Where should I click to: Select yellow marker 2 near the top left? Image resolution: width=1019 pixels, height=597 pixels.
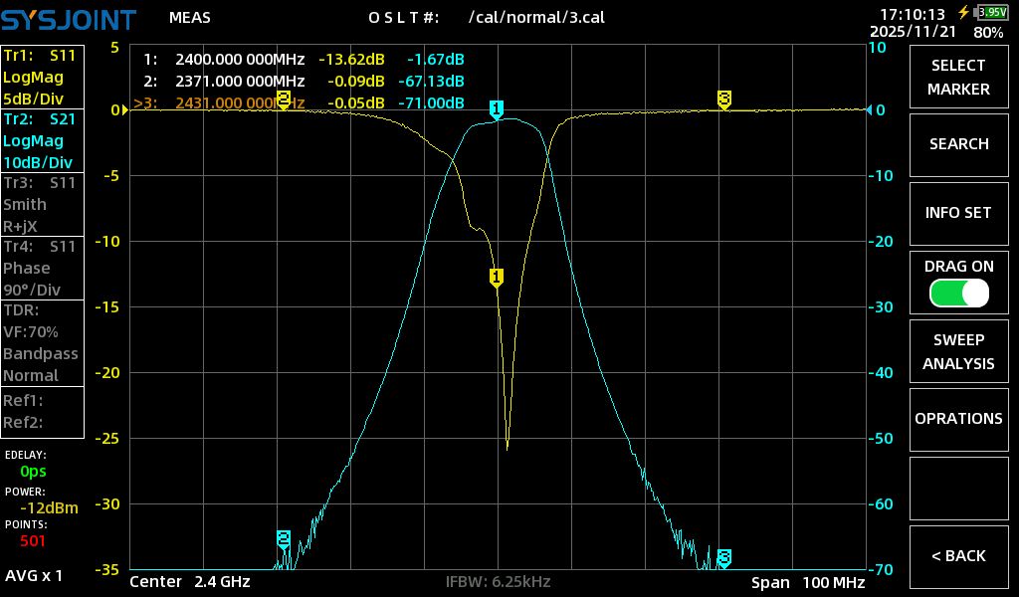[284, 99]
